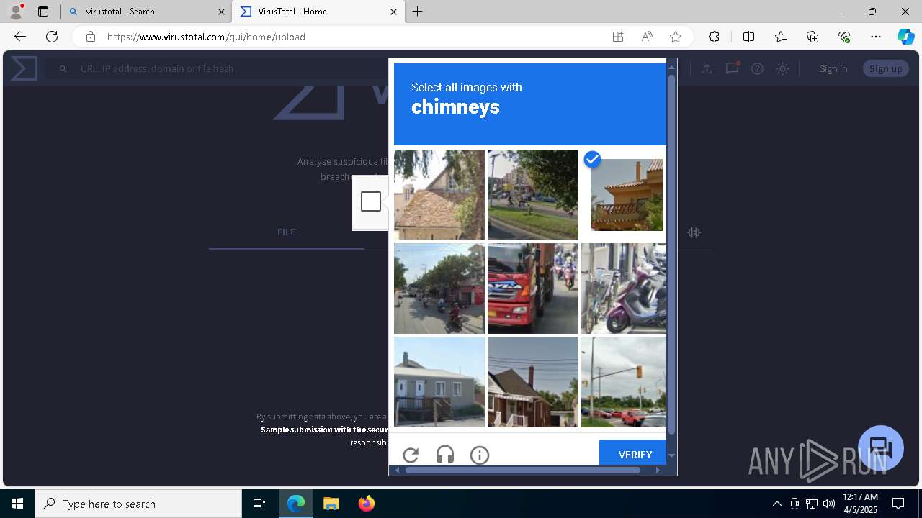The width and height of the screenshot is (922, 518).
Task: Toggle split screen view
Action: [x=748, y=37]
